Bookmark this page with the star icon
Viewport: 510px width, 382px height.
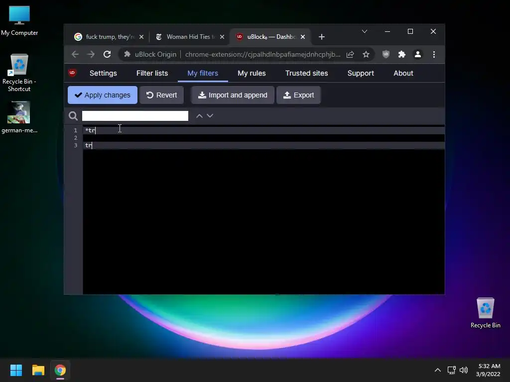366,54
